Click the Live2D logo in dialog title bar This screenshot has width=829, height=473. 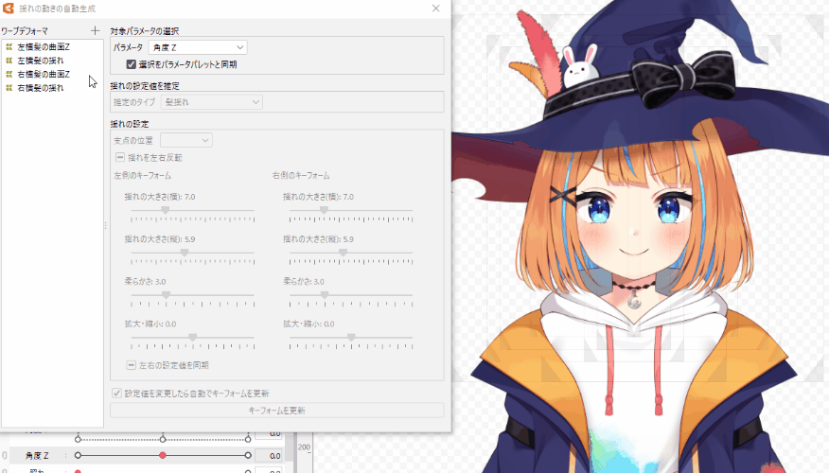pos(9,9)
